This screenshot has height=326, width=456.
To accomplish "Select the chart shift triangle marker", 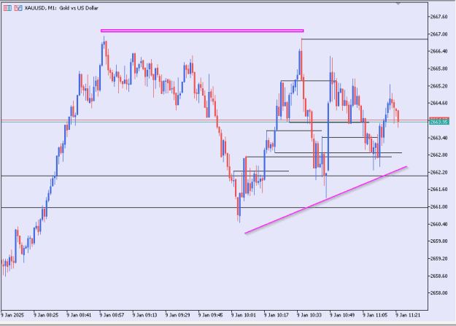I will click(x=398, y=4).
